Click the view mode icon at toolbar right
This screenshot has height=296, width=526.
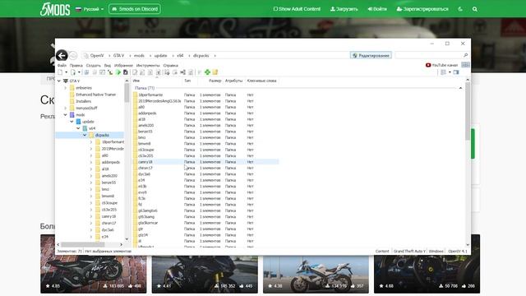[x=444, y=72]
